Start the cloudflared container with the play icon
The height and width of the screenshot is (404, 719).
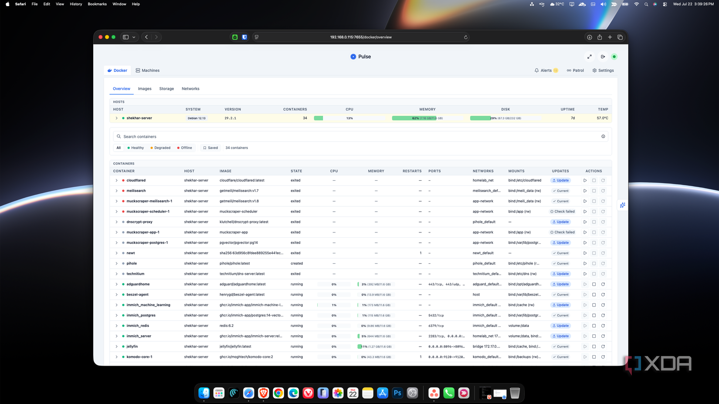coord(585,180)
